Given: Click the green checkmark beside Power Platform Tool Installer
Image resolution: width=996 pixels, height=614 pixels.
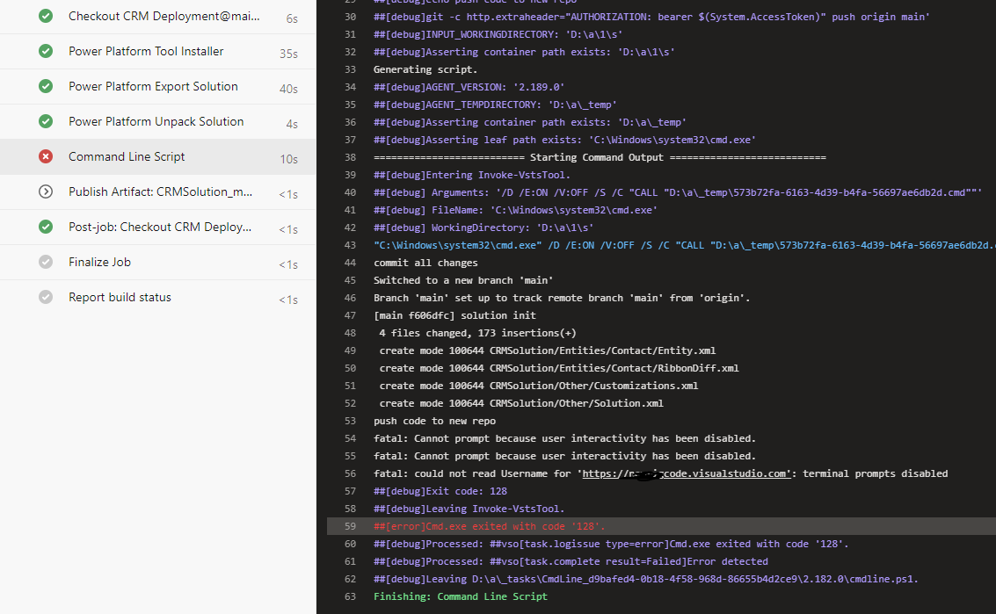Looking at the screenshot, I should pos(45,51).
